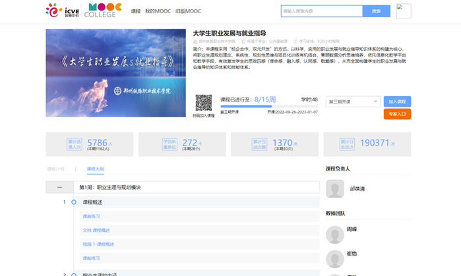
Task: Click the 累计互动次数 icon beside 1370
Action: [259, 144]
